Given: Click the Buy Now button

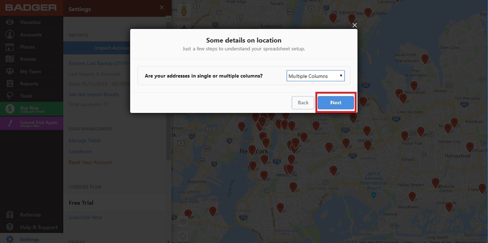Looking at the screenshot, I should [x=31, y=109].
